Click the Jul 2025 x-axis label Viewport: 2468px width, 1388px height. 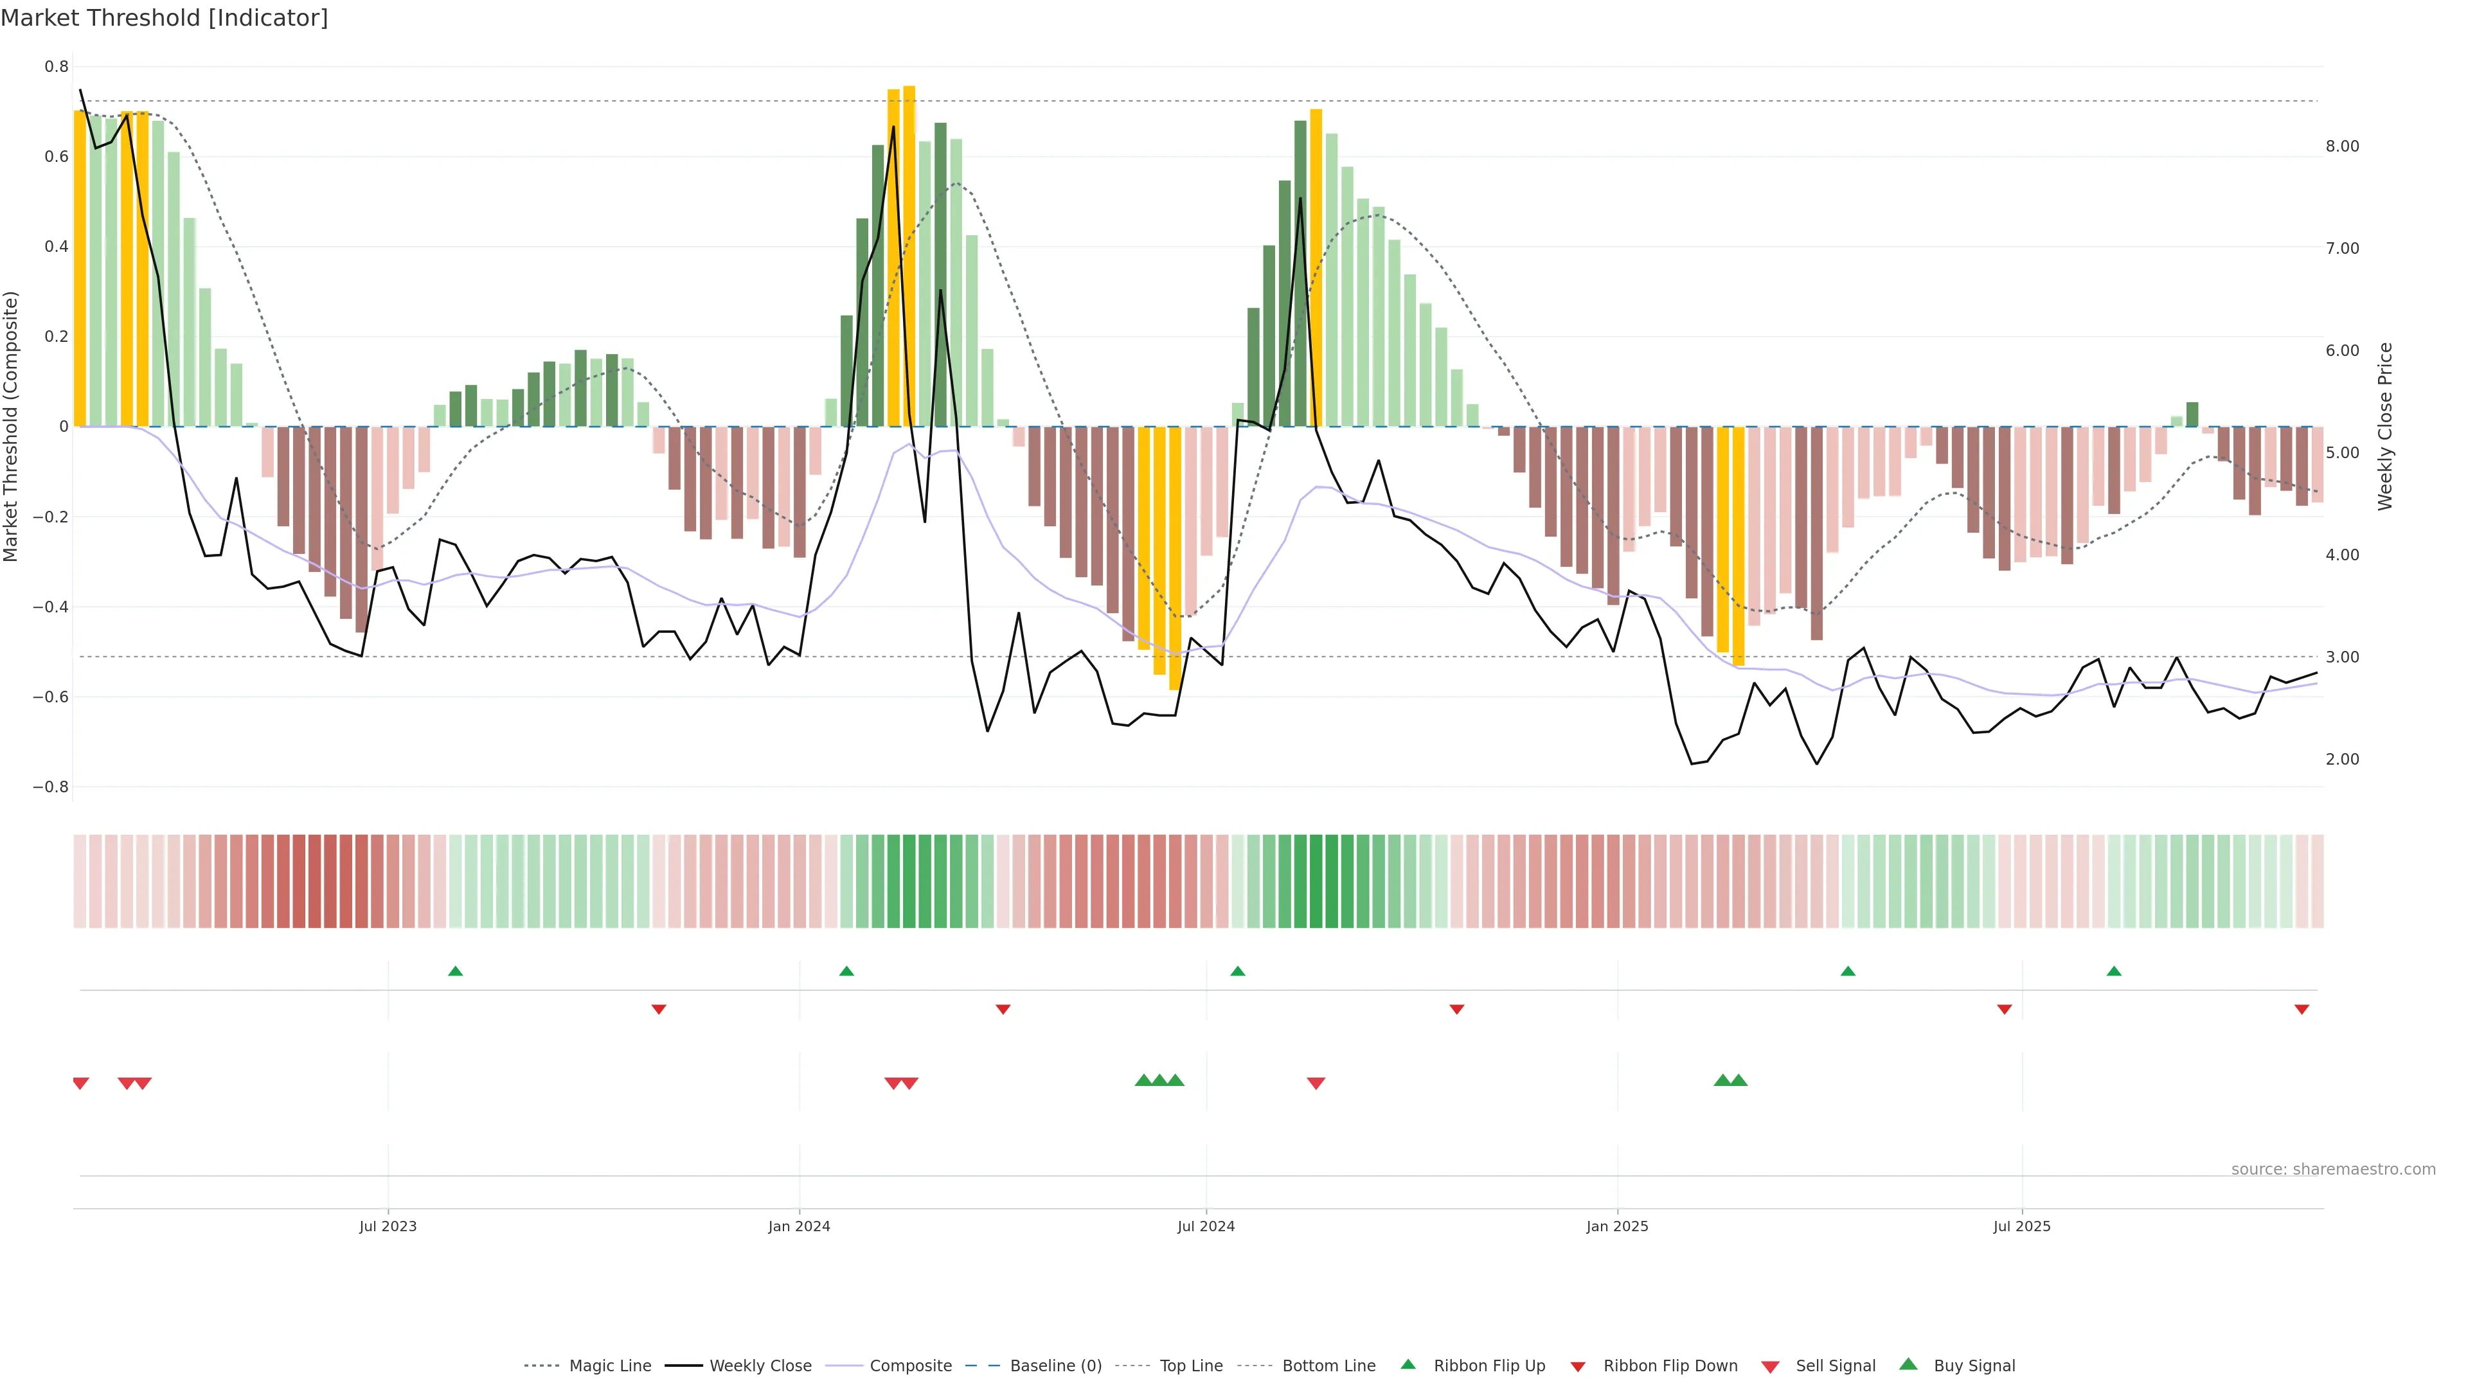(2021, 1226)
